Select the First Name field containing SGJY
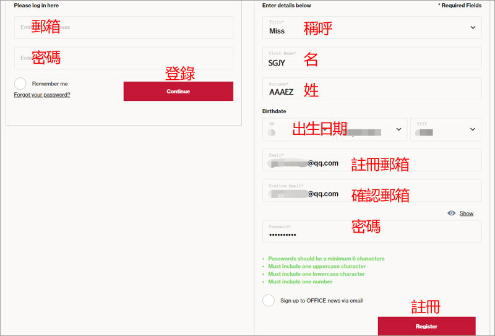Screen dimensions: 495x336 click(x=371, y=58)
